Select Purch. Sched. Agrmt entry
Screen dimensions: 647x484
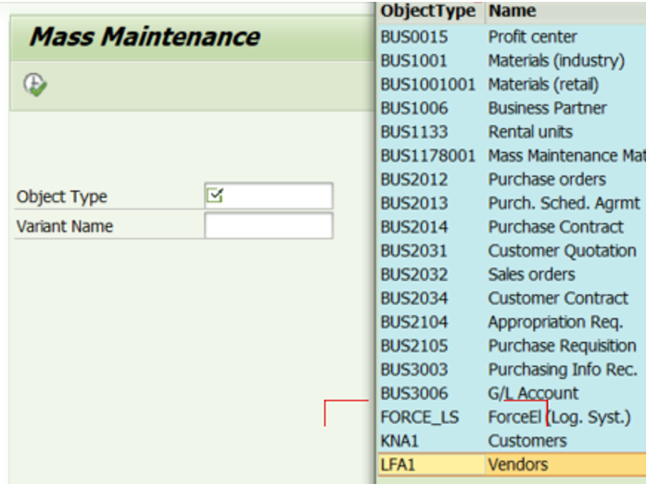click(563, 203)
